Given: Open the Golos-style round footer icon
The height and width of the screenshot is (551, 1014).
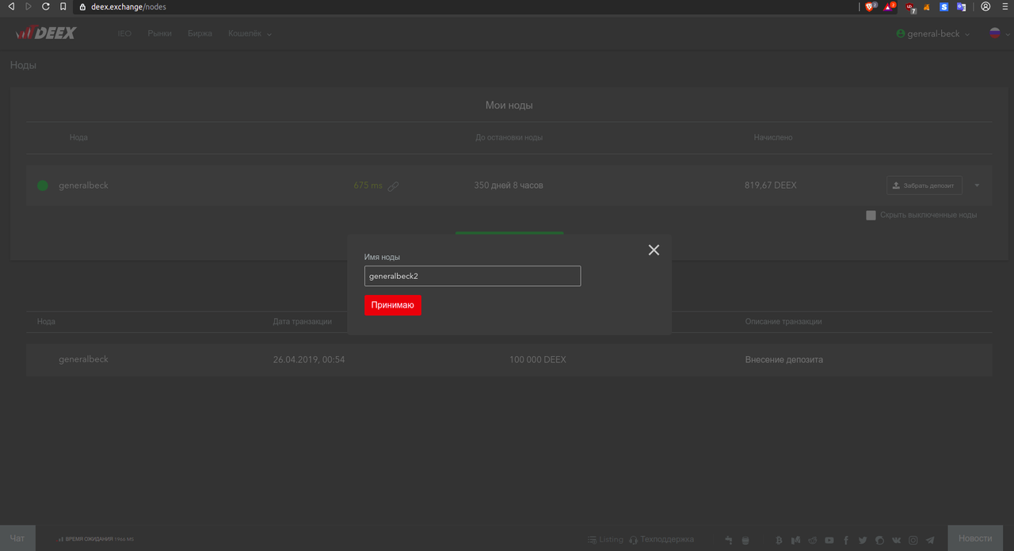Looking at the screenshot, I should point(880,540).
